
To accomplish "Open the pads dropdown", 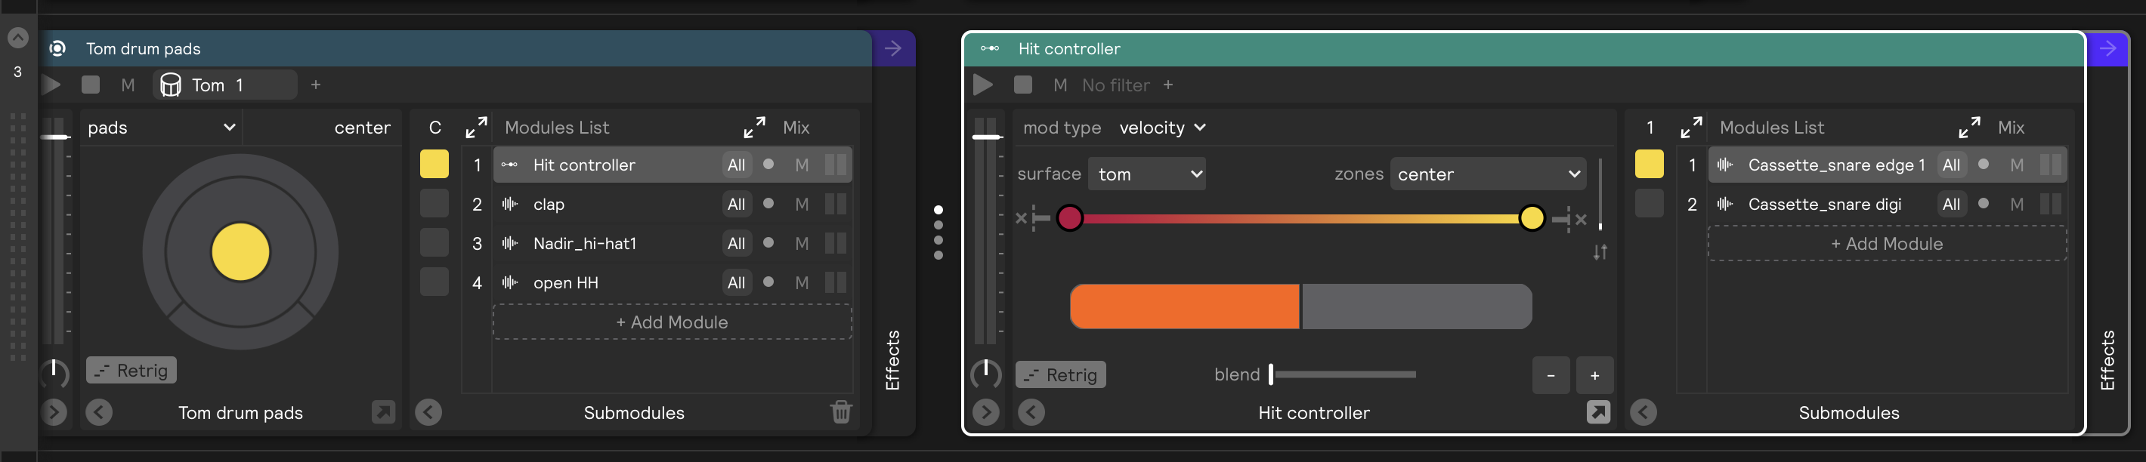I will coord(162,128).
